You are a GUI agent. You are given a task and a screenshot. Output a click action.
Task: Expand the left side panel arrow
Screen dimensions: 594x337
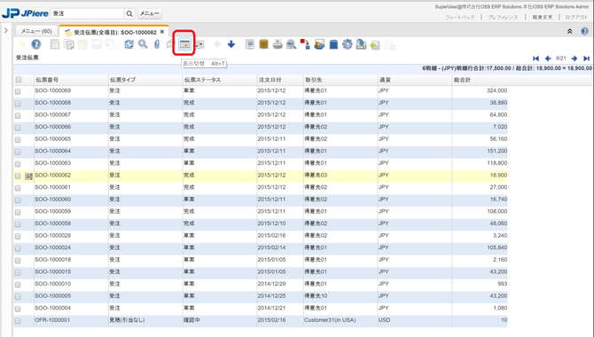[x=5, y=30]
